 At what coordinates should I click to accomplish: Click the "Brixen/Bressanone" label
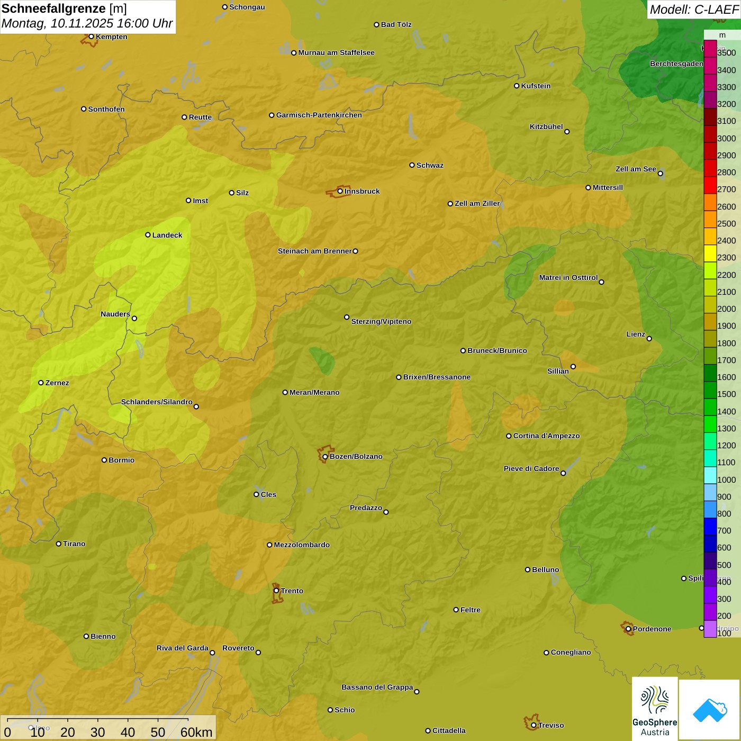coord(437,377)
